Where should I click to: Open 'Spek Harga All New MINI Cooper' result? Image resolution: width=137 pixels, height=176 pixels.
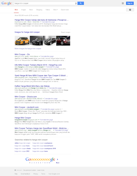coord(41,75)
